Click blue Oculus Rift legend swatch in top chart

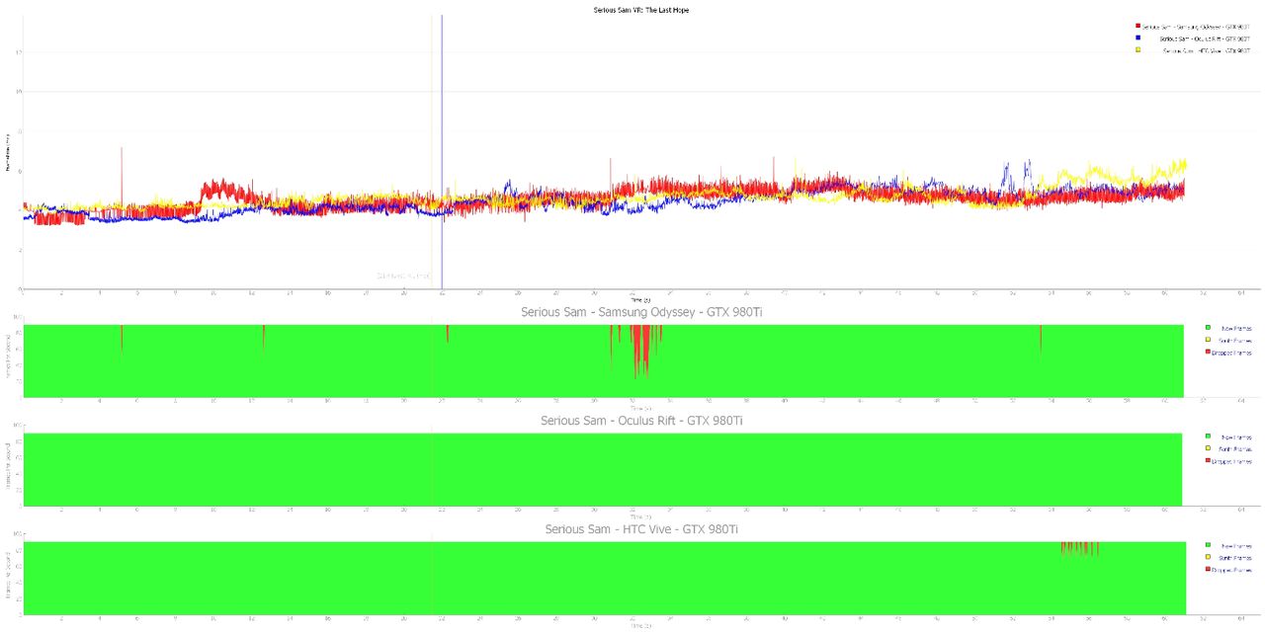pos(1138,38)
